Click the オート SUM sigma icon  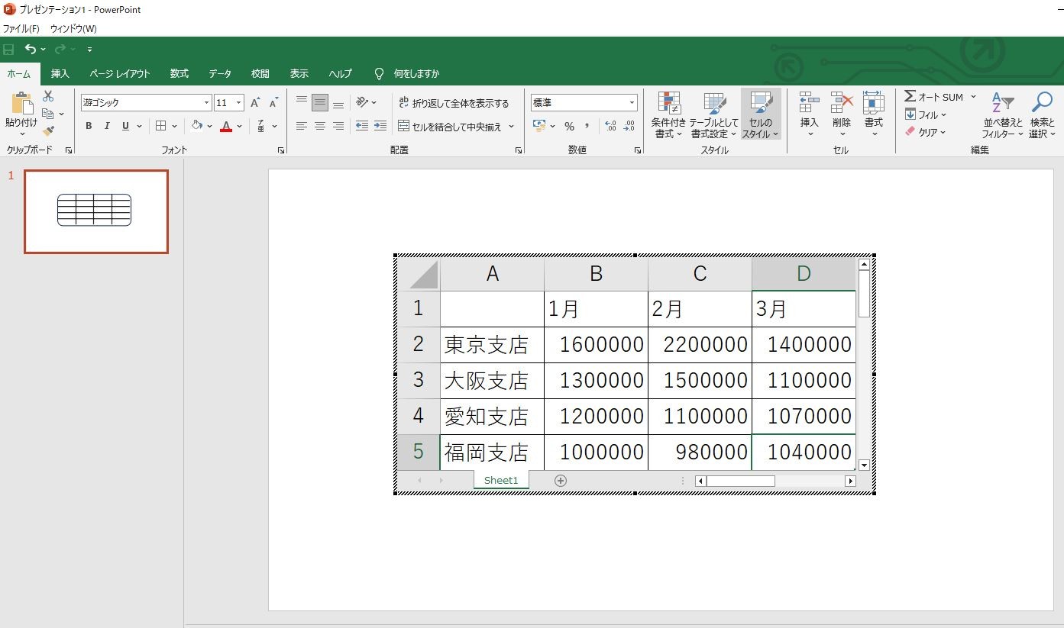point(910,97)
